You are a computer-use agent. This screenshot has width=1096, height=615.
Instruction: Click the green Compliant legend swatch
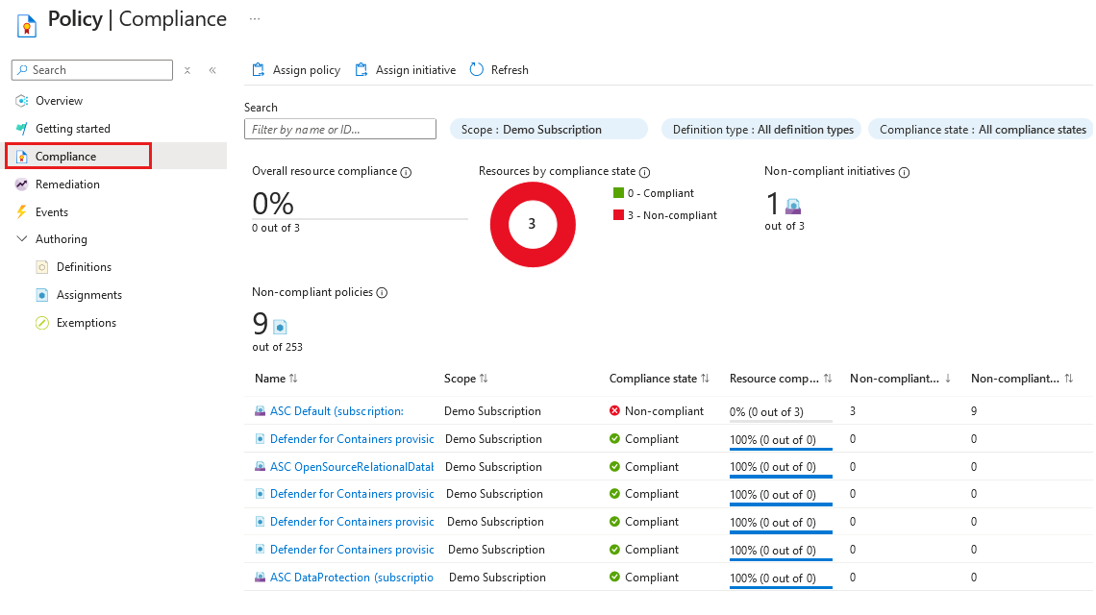point(618,193)
